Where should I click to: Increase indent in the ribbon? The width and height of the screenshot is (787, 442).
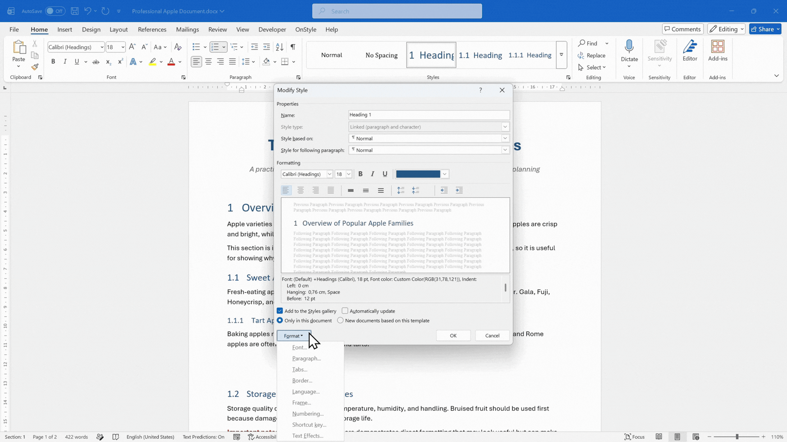tap(266, 47)
